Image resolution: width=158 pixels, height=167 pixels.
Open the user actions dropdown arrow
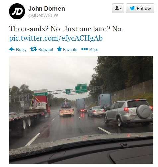[x=121, y=8]
